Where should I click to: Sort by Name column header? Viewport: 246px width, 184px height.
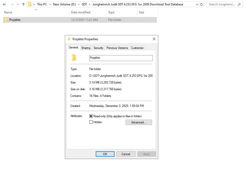click(8, 12)
